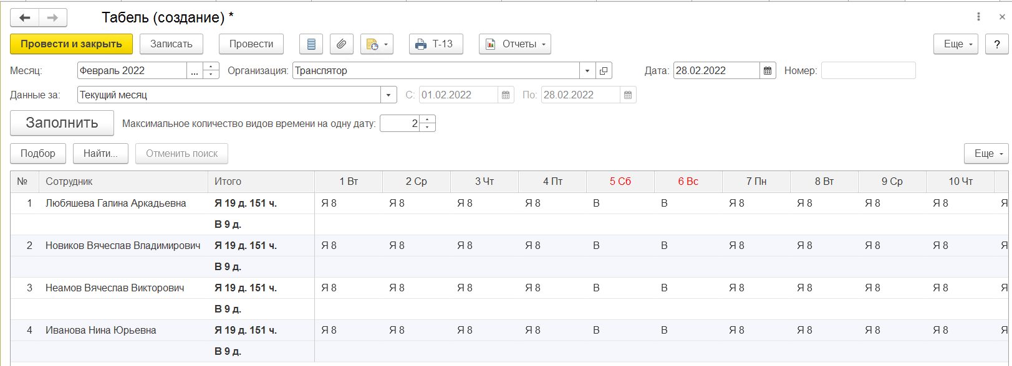Expand the Данные за dropdown
The image size is (1012, 366).
click(x=388, y=95)
